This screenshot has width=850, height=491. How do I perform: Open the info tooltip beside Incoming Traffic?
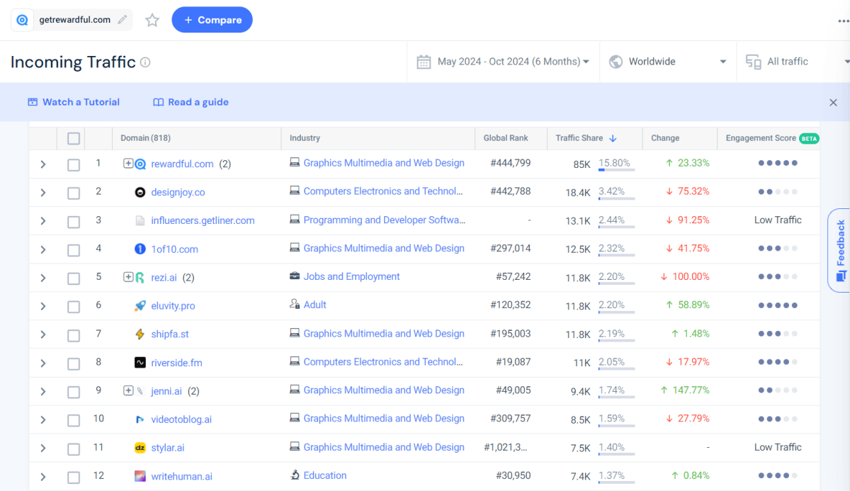tap(145, 62)
